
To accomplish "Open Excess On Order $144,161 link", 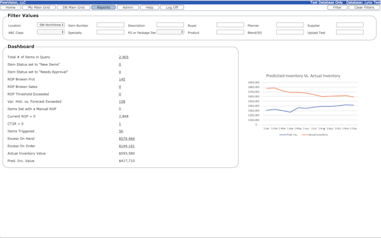I will 127,146.
